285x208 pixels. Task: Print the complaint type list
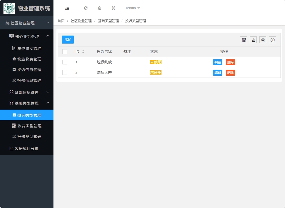tap(263, 40)
